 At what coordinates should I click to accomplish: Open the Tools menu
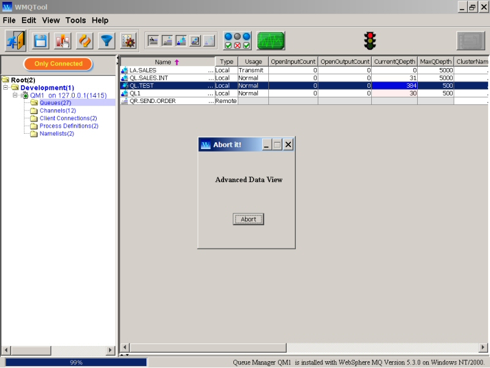tap(75, 20)
